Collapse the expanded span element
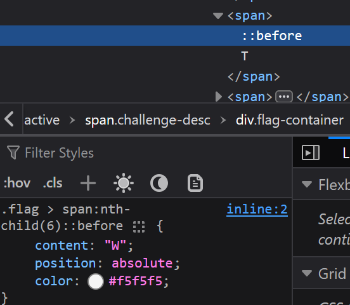 (218, 16)
